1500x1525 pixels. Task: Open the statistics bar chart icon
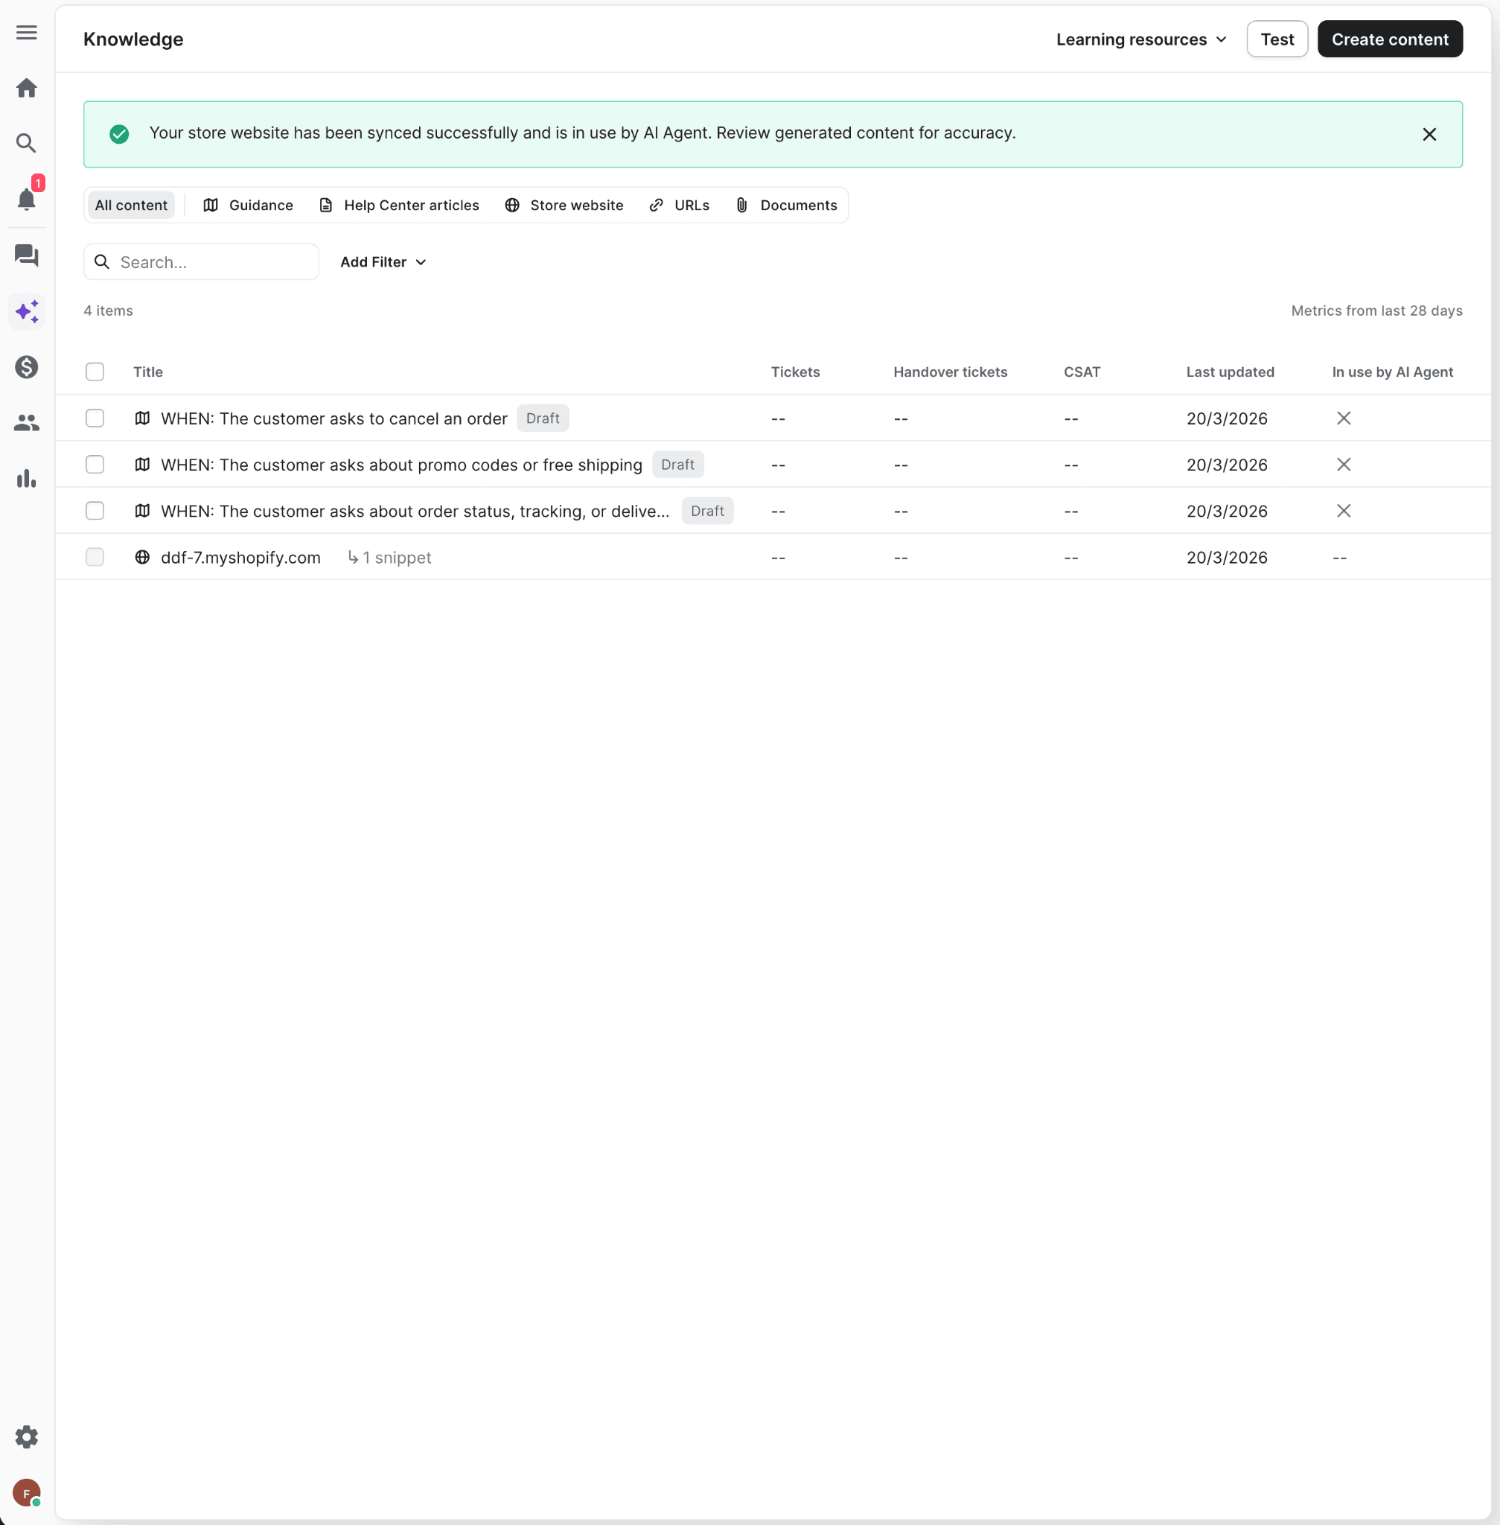coord(27,478)
